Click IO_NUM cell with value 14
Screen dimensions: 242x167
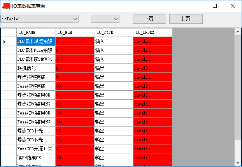coord(75,122)
